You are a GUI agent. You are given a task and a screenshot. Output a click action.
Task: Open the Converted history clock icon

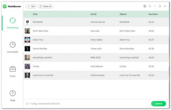tap(13, 44)
